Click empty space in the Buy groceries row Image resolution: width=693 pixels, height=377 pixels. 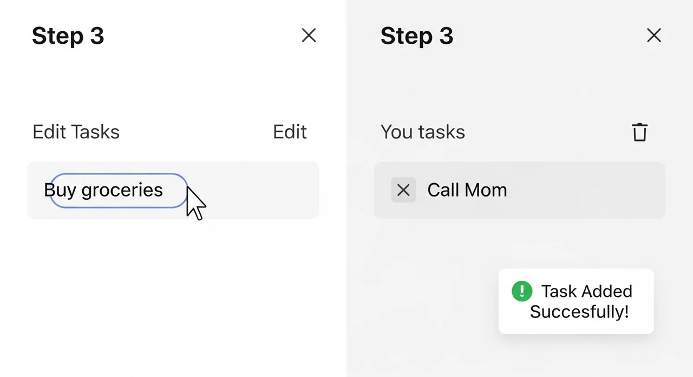pyautogui.click(x=260, y=190)
